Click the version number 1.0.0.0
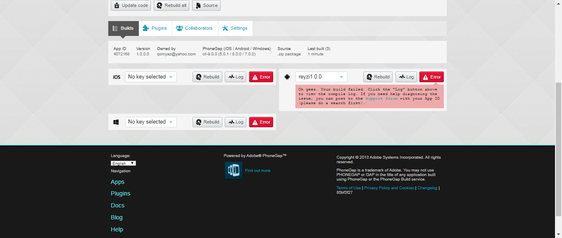The image size is (562, 238). 143,54
